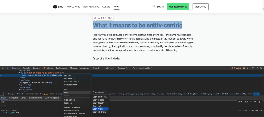264x117 pixels.
Task: Open the Performance insights tab
Action: coord(143,68)
